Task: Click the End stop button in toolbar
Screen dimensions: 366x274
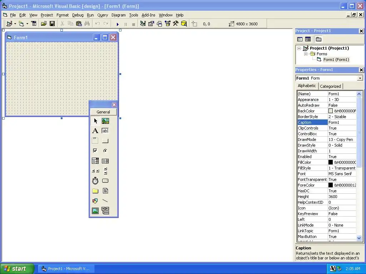Action: coord(134,24)
